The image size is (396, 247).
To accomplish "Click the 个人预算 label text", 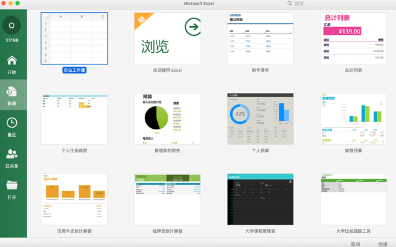I will 260,150.
